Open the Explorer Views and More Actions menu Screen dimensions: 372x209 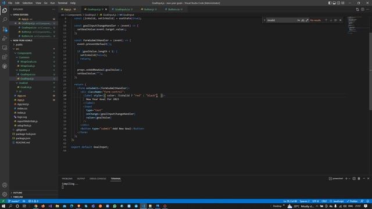coord(53,9)
